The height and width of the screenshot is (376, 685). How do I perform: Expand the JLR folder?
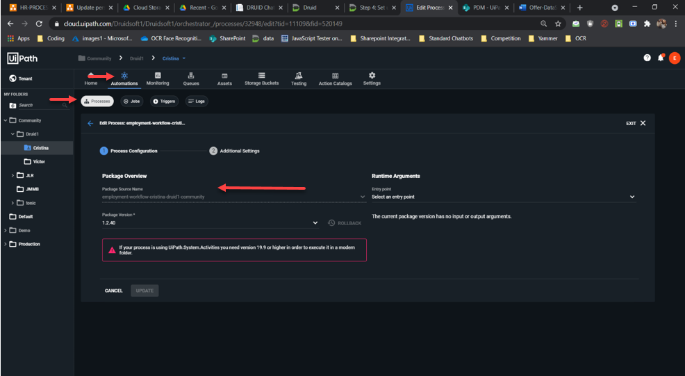[13, 175]
